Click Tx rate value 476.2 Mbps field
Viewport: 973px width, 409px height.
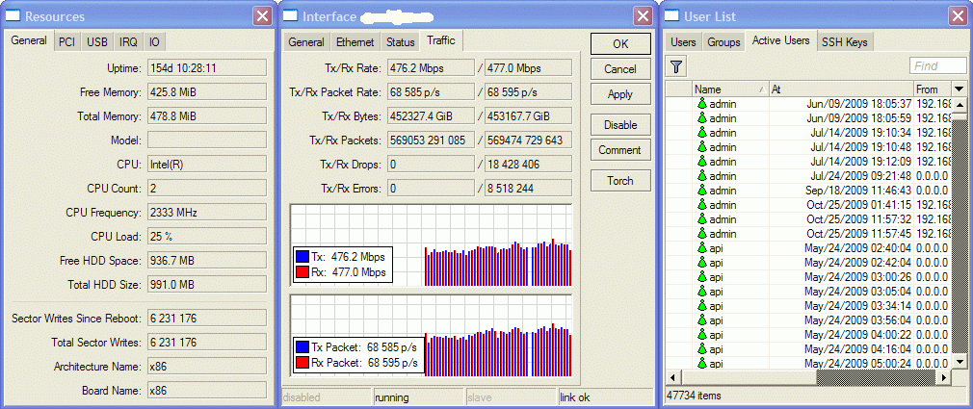pyautogui.click(x=431, y=67)
